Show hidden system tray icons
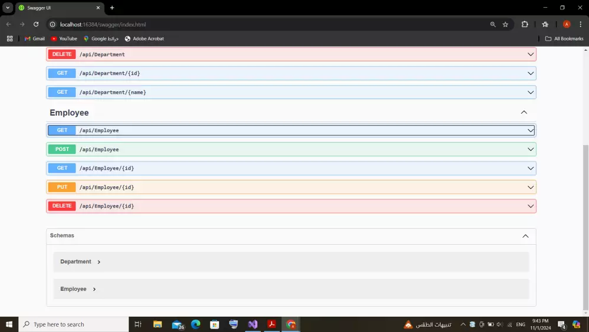Image resolution: width=589 pixels, height=332 pixels. coord(463,324)
